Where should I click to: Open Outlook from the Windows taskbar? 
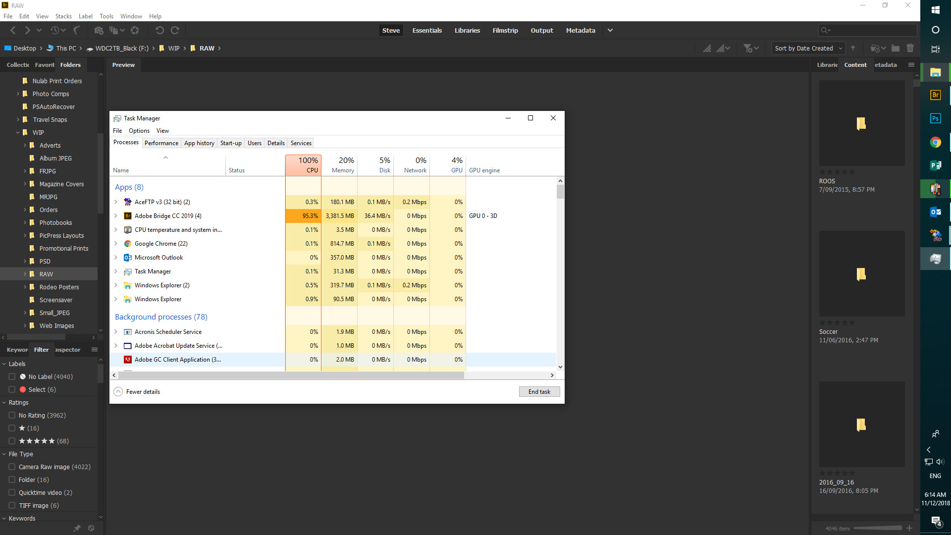[935, 212]
